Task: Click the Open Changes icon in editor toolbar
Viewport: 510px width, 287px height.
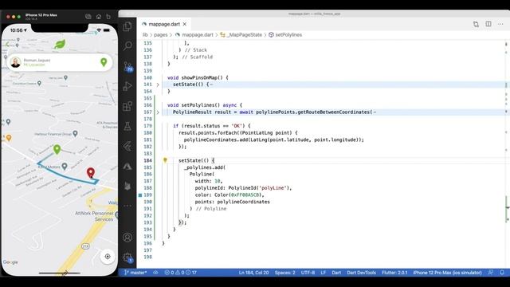Action: pyautogui.click(x=476, y=24)
